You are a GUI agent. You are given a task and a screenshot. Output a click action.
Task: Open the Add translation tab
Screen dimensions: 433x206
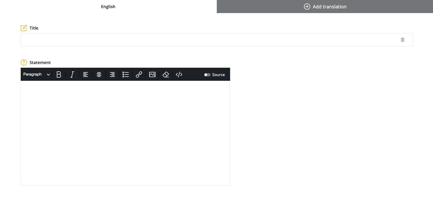(x=325, y=7)
